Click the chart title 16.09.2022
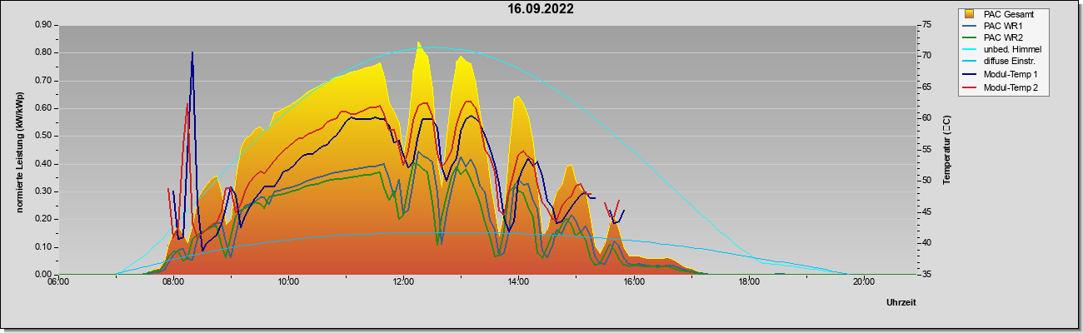1083x333 pixels. tap(541, 9)
